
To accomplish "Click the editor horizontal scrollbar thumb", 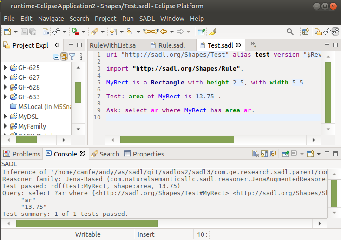I will click(177, 140).
